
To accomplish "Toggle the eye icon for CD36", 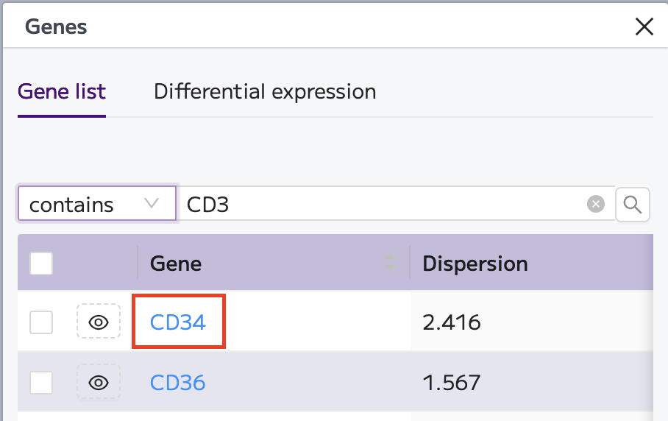I will [x=99, y=382].
